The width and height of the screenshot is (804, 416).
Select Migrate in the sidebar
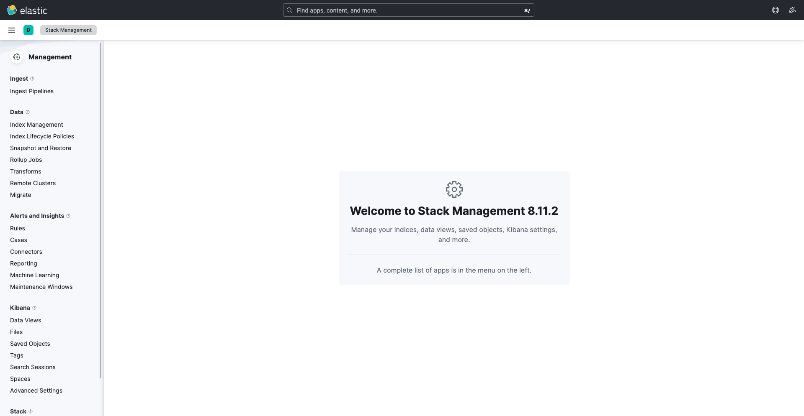pyautogui.click(x=21, y=195)
